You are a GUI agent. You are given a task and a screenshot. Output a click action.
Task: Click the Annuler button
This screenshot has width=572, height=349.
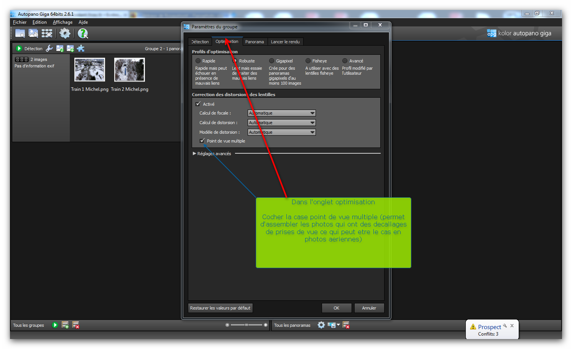coord(369,308)
